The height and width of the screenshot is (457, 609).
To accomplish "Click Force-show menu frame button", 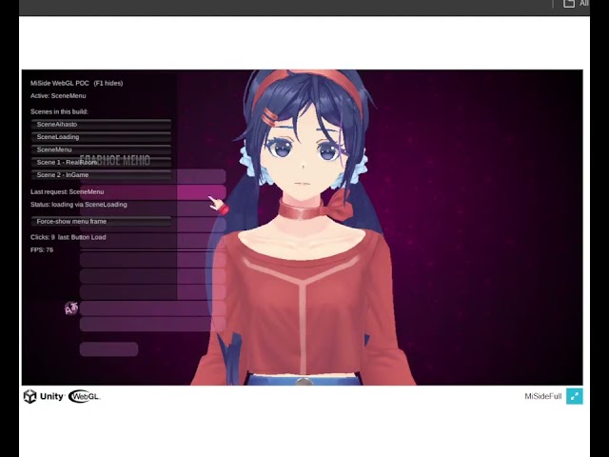I will pyautogui.click(x=101, y=221).
